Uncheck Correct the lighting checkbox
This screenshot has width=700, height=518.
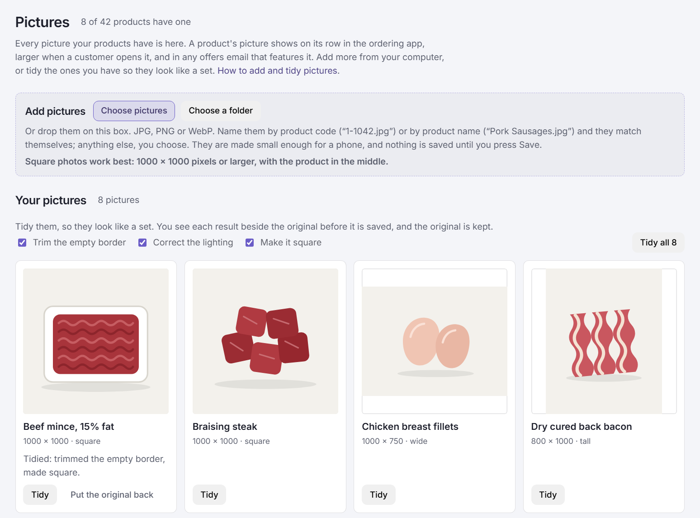point(142,243)
